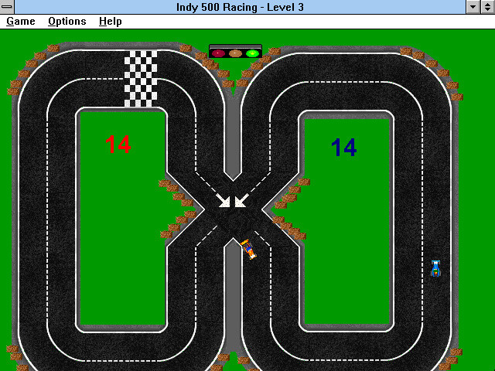Click the Indy 500 Racing title bar
495x371 pixels.
tap(240, 7)
